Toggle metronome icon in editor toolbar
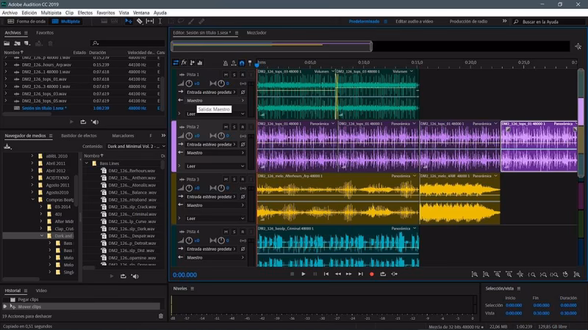The width and height of the screenshot is (588, 330). coord(225,63)
